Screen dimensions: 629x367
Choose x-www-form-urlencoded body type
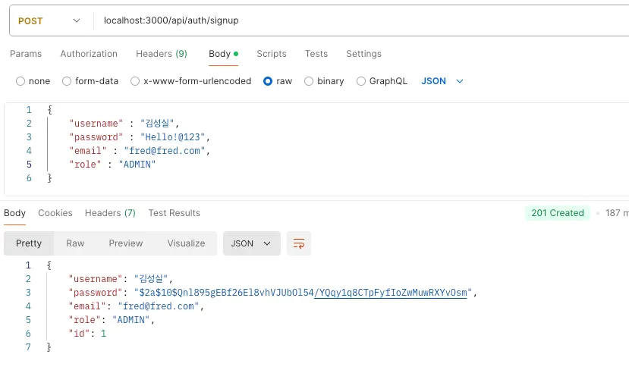coord(135,81)
